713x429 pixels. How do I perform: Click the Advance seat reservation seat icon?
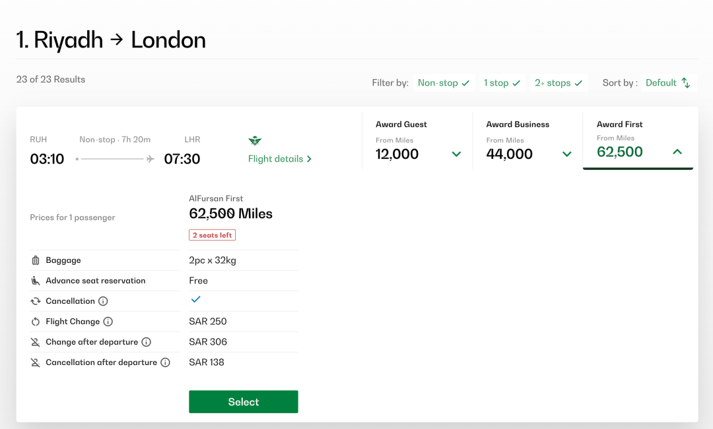pyautogui.click(x=36, y=281)
